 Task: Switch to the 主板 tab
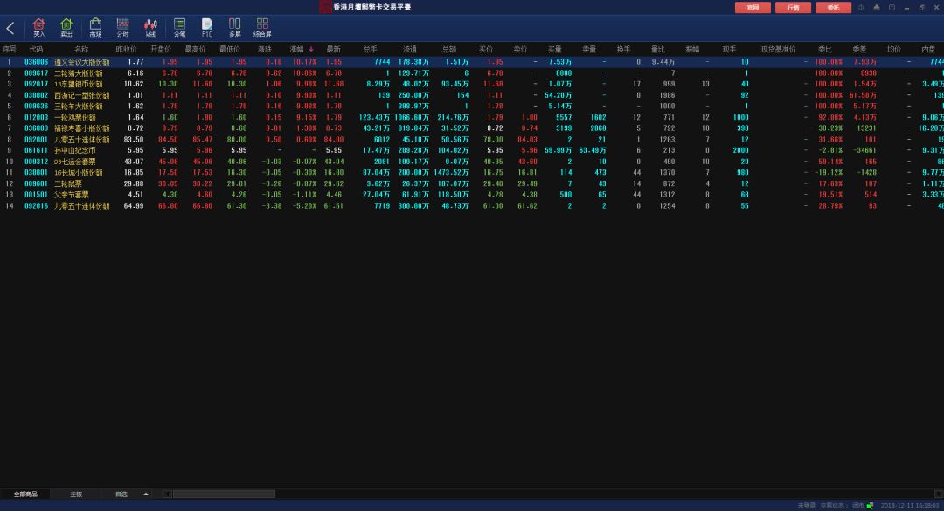pos(76,494)
